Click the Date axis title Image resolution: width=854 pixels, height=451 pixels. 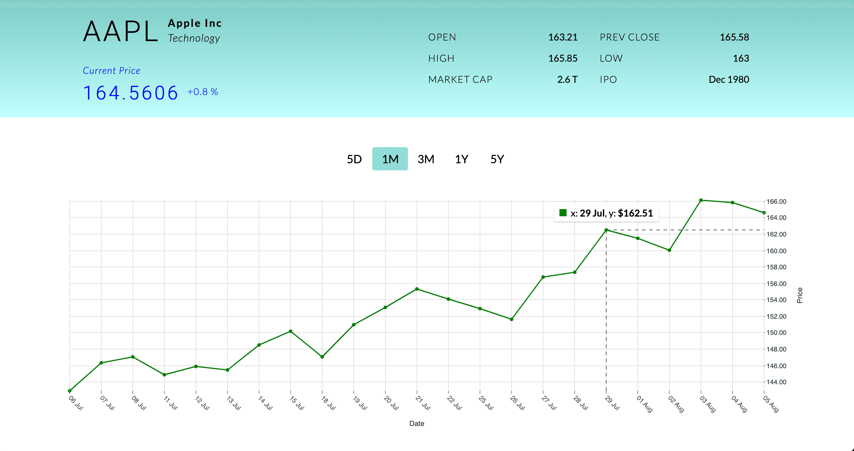[x=417, y=424]
